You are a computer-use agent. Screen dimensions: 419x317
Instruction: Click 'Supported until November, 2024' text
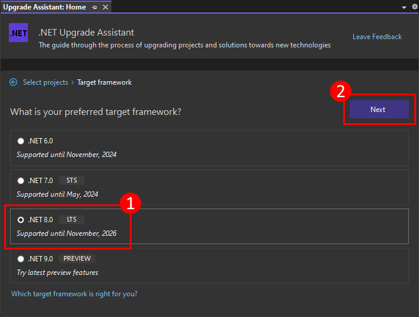tap(66, 155)
